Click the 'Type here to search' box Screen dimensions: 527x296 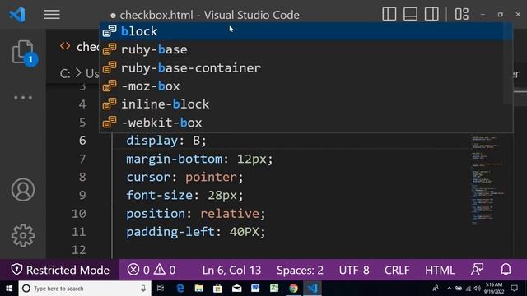point(85,289)
